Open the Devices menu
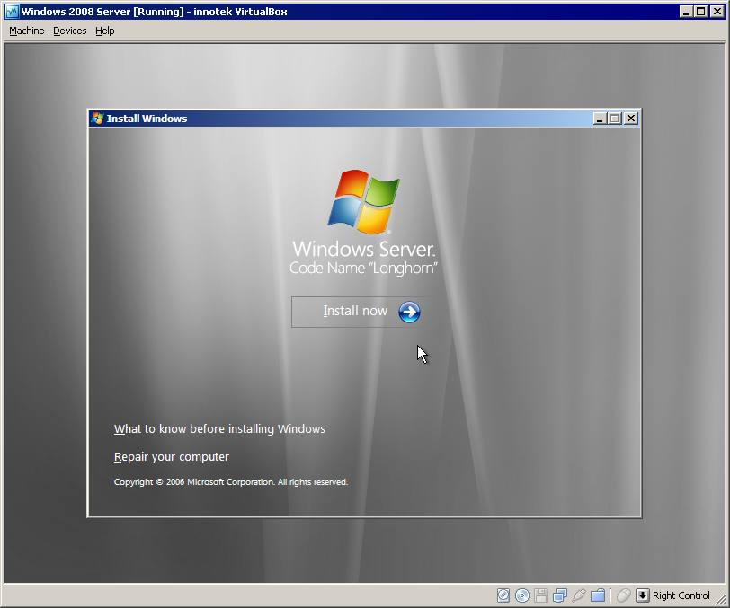 point(70,31)
